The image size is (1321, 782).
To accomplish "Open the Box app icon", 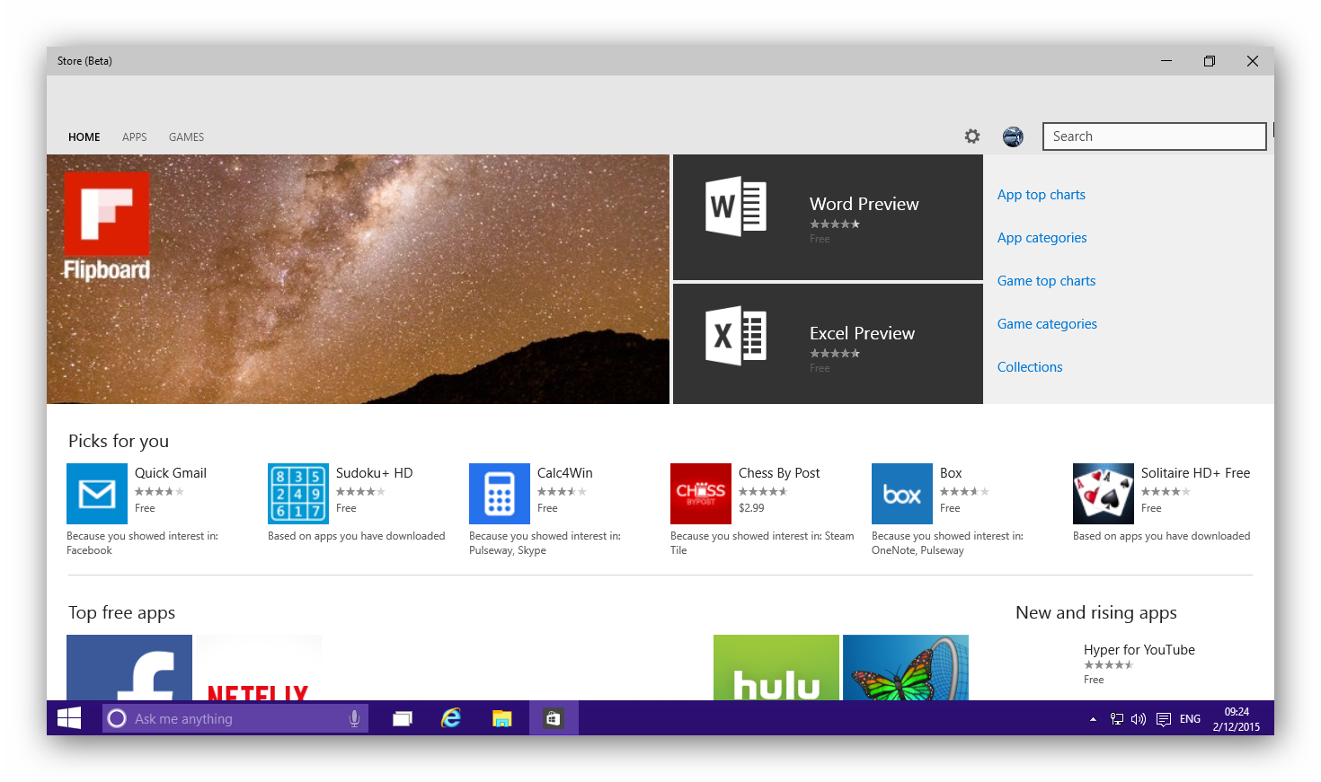I will (x=902, y=494).
